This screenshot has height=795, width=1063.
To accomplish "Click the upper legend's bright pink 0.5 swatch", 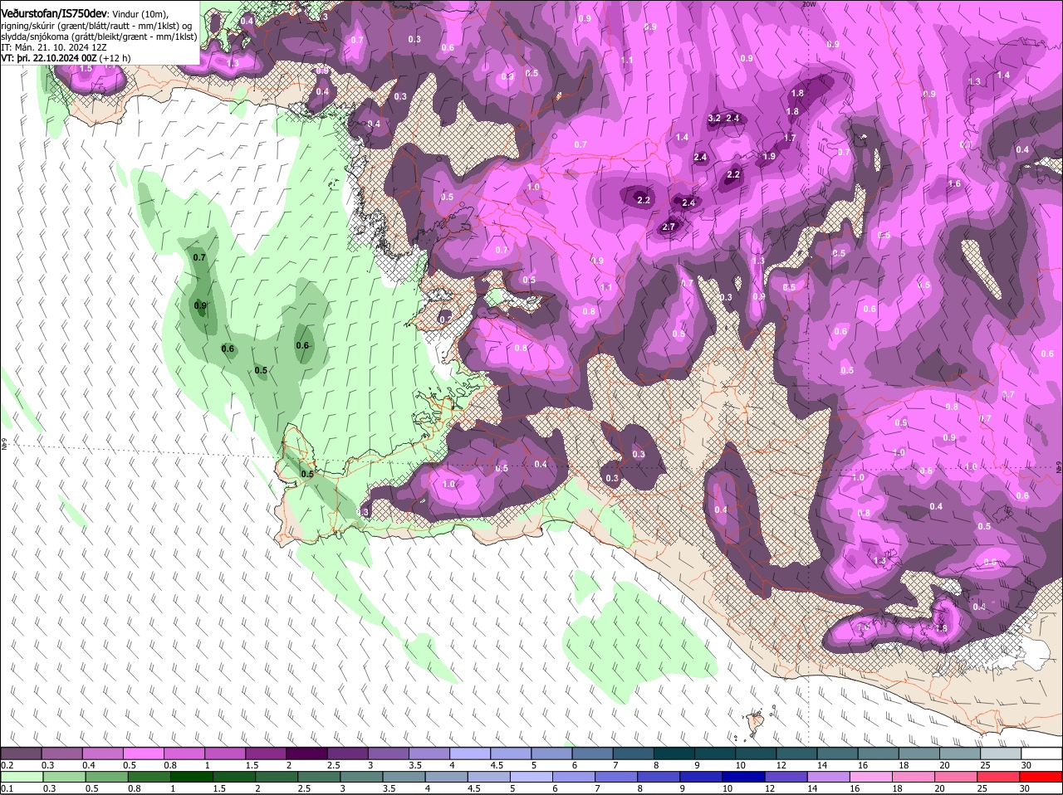I will [x=143, y=754].
